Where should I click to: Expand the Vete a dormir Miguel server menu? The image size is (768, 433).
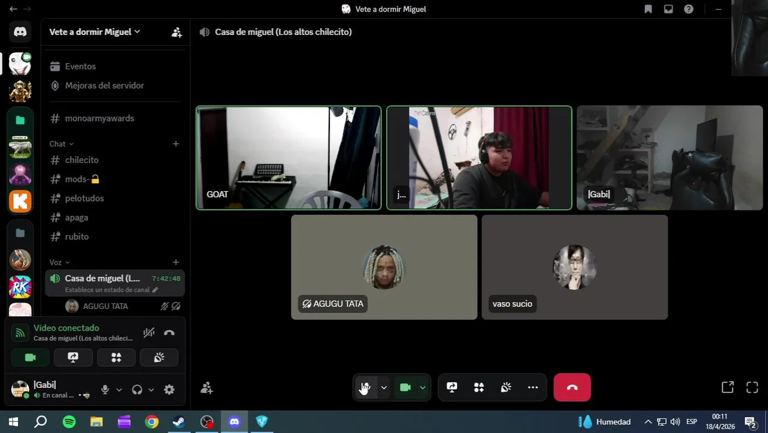coord(95,32)
